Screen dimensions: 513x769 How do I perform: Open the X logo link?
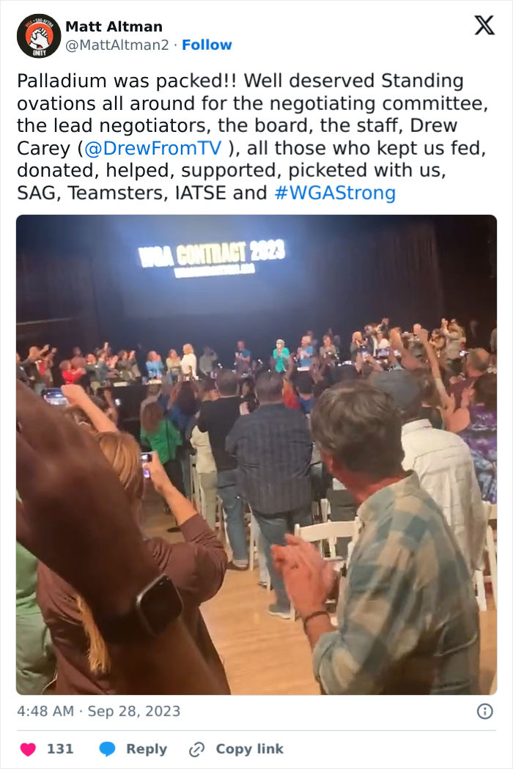point(484,25)
